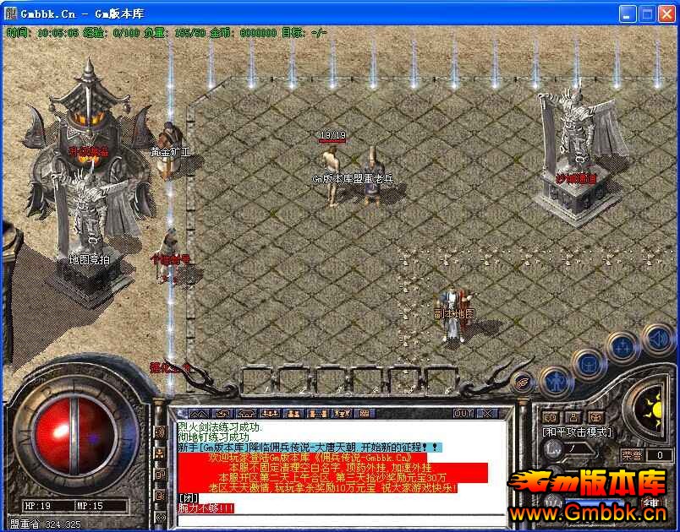Minimize the Gmbbk.Cn game window
The image size is (680, 532).
(627, 14)
